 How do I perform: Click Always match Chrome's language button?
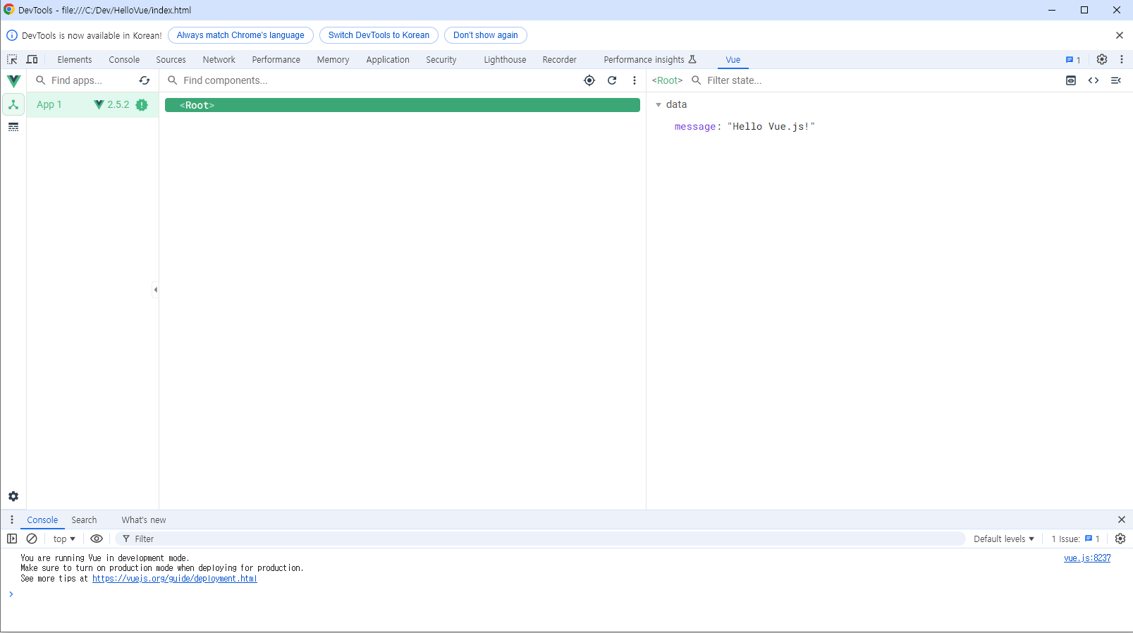[240, 35]
